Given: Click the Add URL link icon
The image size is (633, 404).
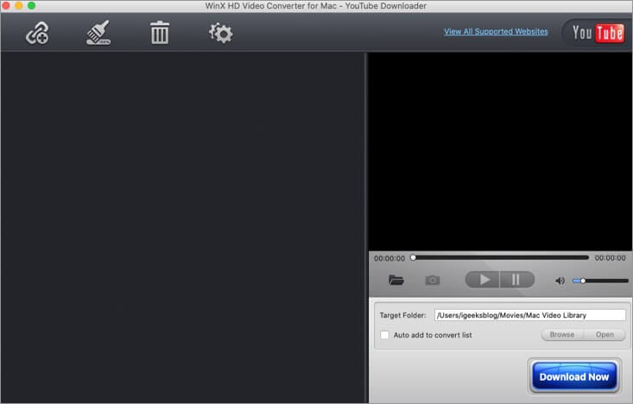Looking at the screenshot, I should 37,33.
